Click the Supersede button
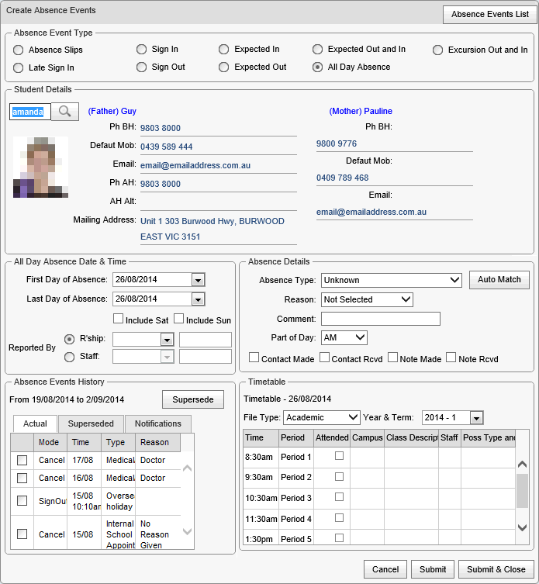 click(x=193, y=399)
